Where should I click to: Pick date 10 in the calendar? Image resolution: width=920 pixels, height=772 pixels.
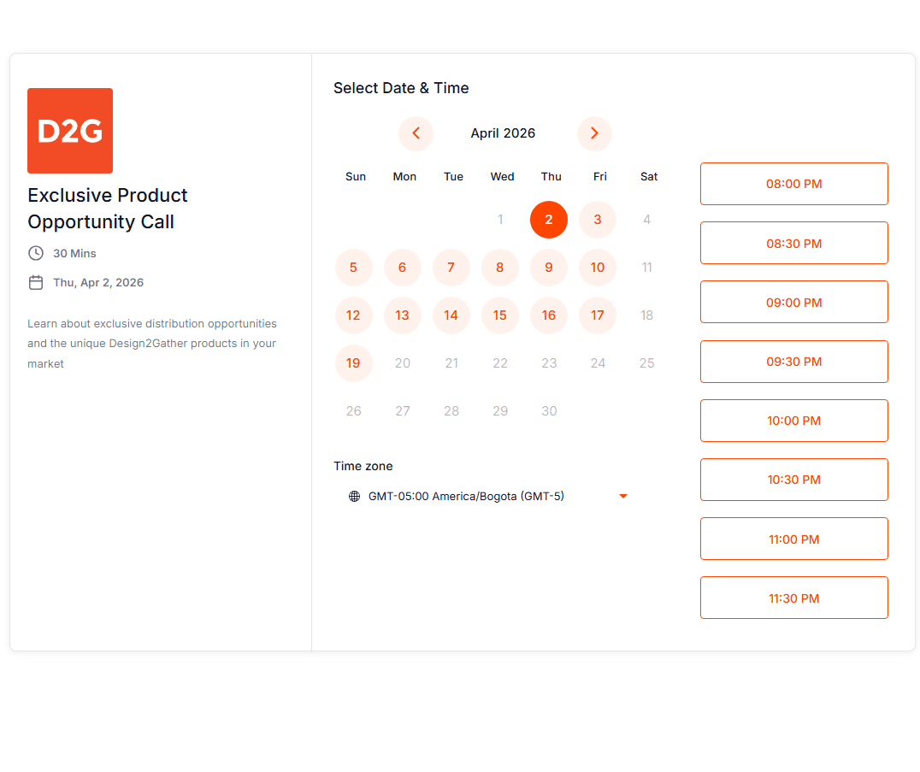[598, 268]
